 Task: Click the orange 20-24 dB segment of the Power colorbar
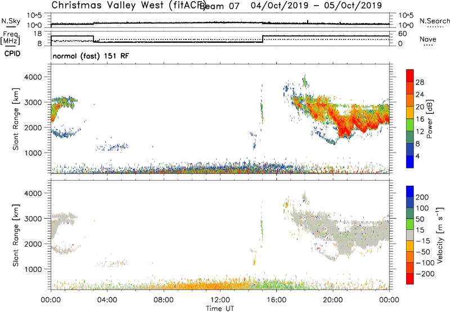(x=410, y=101)
